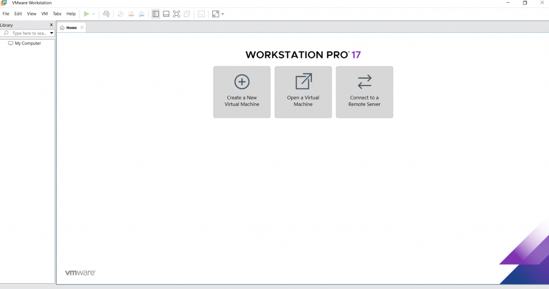Click the green Power On play icon
549x289 pixels.
[86, 14]
